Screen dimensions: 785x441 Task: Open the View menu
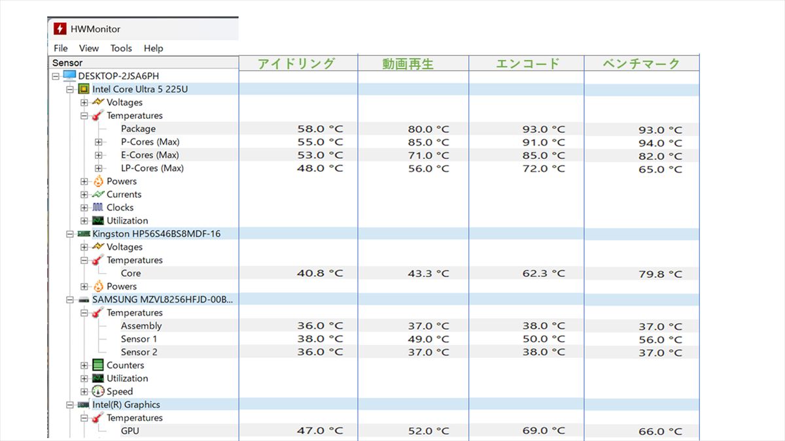[x=89, y=48]
